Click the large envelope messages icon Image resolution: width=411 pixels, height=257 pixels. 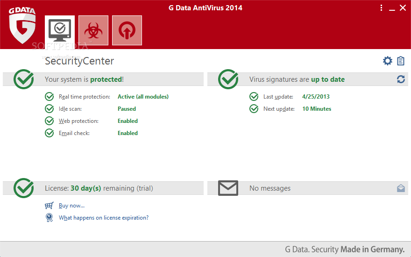(228, 188)
